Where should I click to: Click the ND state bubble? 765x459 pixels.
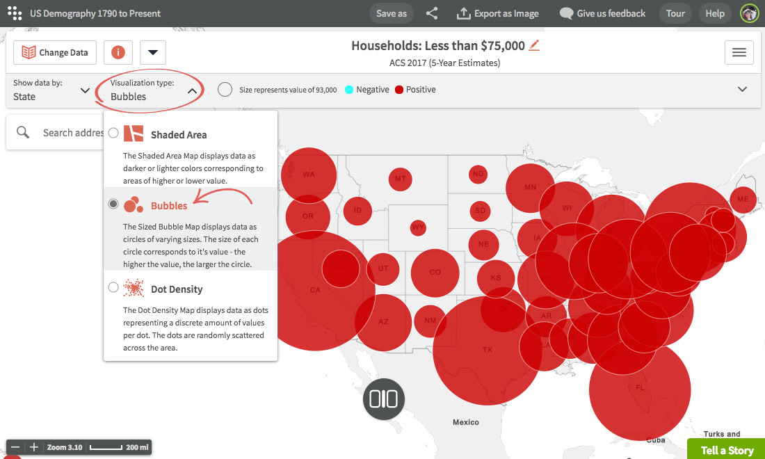[x=478, y=174]
